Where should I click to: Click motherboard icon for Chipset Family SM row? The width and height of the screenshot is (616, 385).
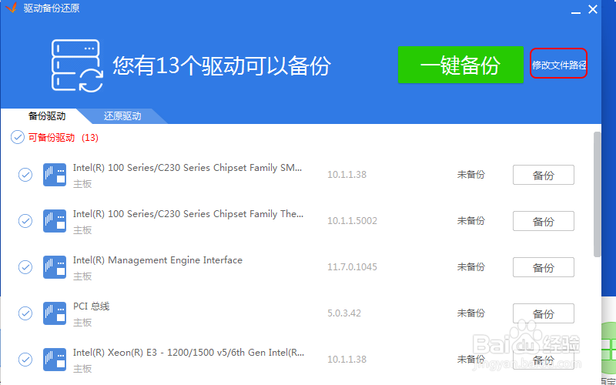(x=55, y=175)
